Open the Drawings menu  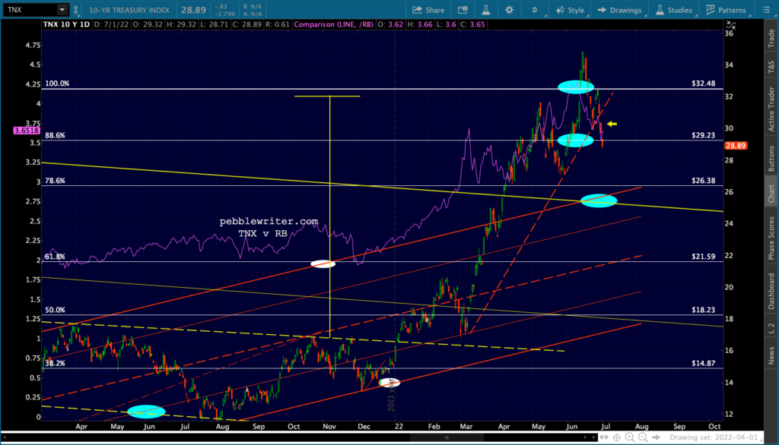[619, 10]
